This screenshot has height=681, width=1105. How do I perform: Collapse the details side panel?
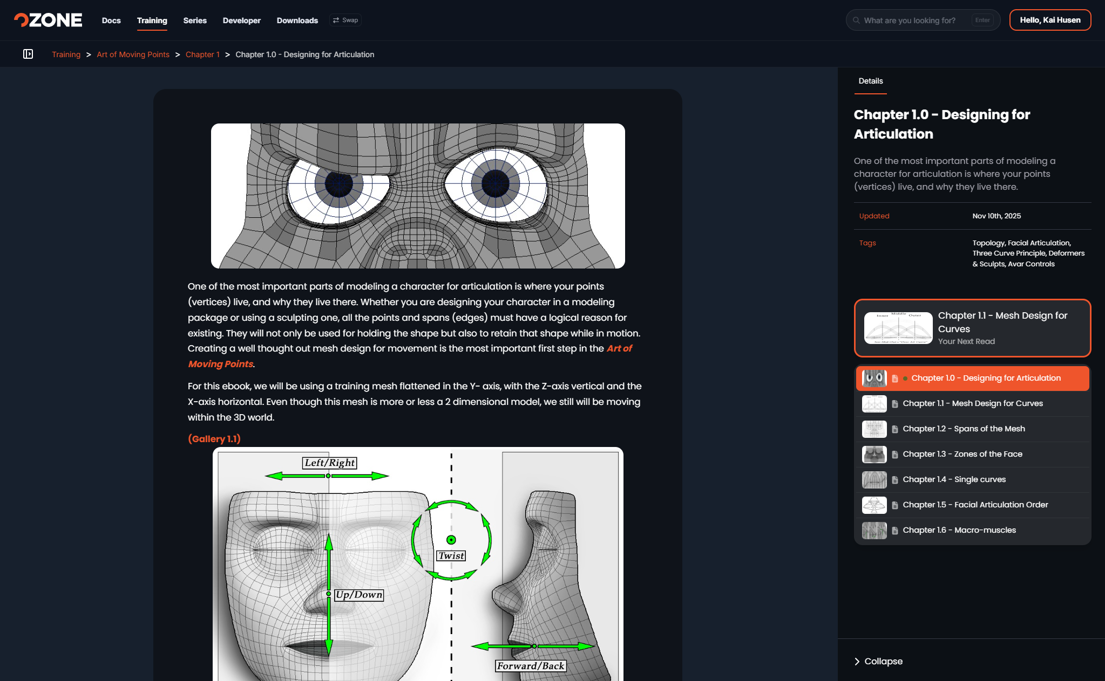coord(878,661)
